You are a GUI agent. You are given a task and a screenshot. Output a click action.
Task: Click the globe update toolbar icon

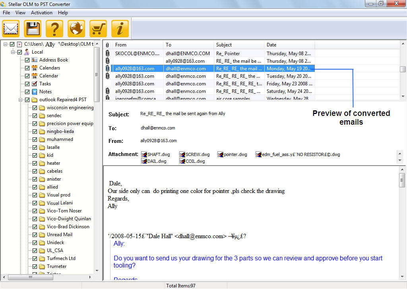click(x=76, y=29)
